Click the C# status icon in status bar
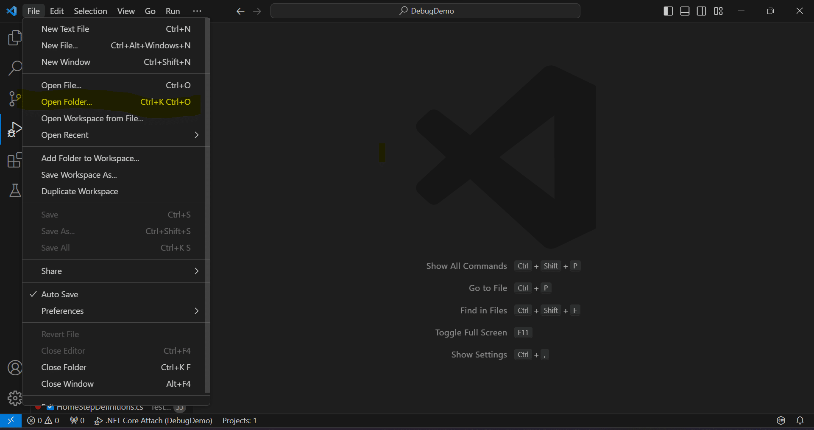The width and height of the screenshot is (814, 430). 781,420
